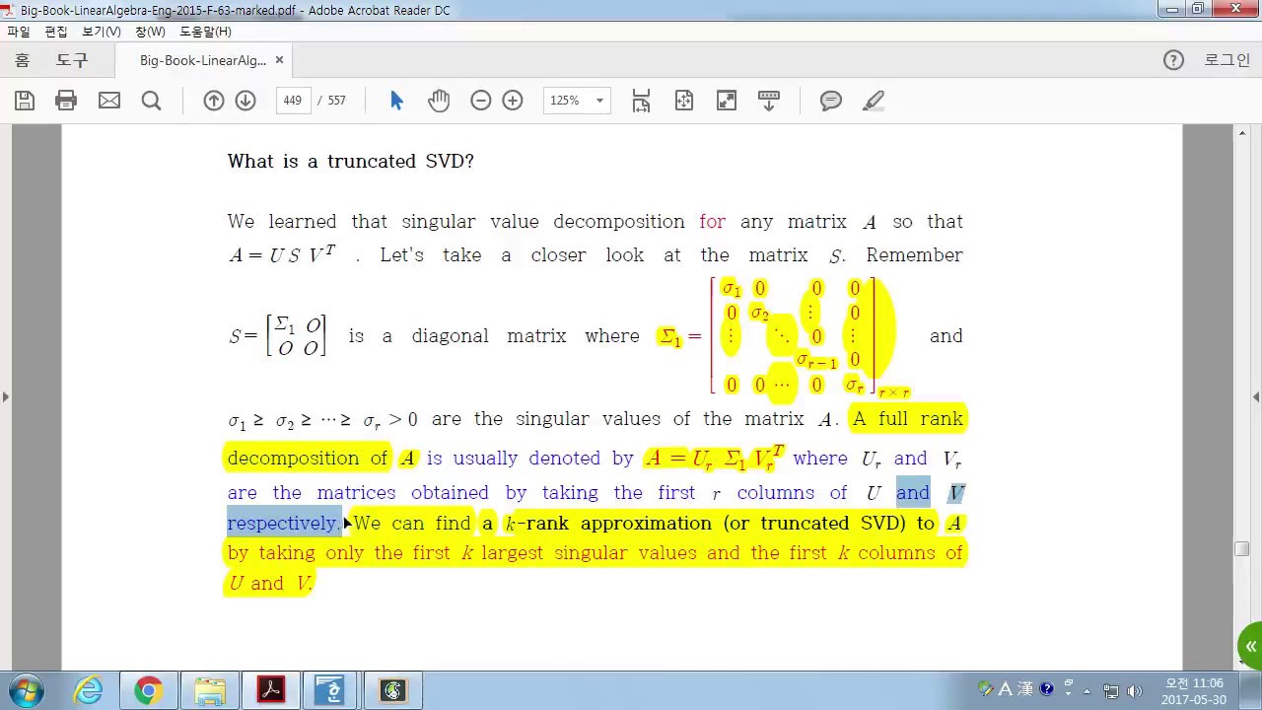Expand left navigation pane arrow
This screenshot has width=1262, height=710.
[x=5, y=396]
